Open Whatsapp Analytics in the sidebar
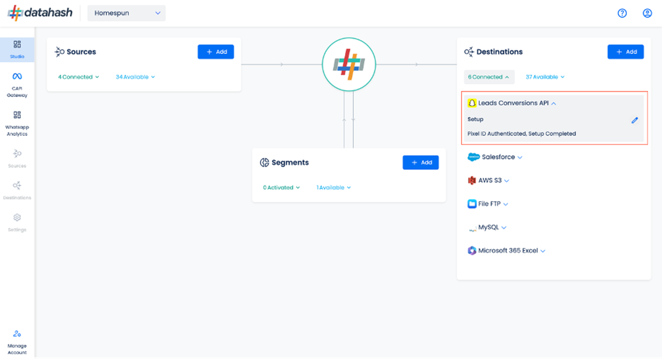This screenshot has height=359, width=662. click(17, 123)
